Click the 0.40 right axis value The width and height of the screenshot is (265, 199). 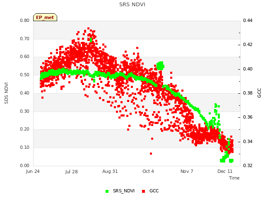click(248, 69)
